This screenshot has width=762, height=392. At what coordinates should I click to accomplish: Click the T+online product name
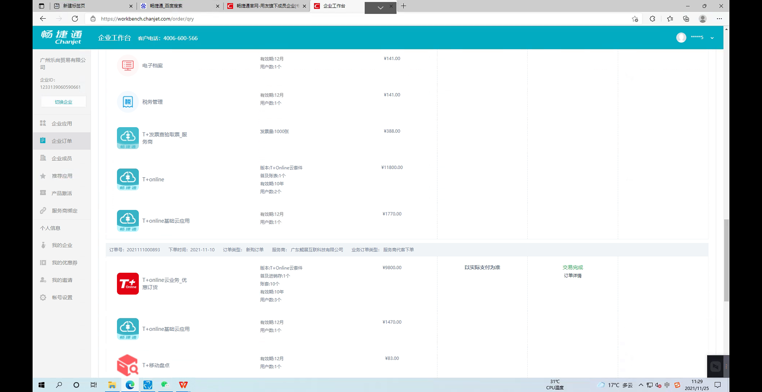click(x=153, y=180)
